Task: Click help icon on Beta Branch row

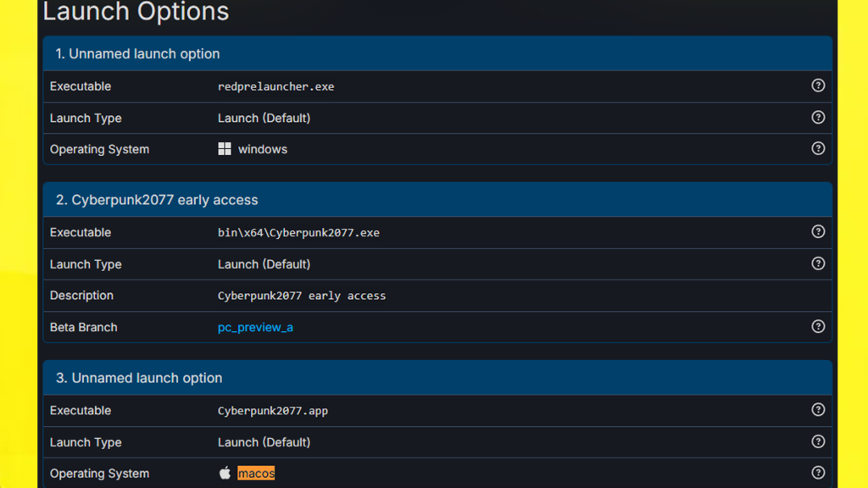Action: point(818,326)
